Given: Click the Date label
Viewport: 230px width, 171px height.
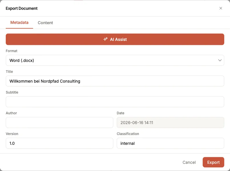Looking at the screenshot, I should [120, 113].
